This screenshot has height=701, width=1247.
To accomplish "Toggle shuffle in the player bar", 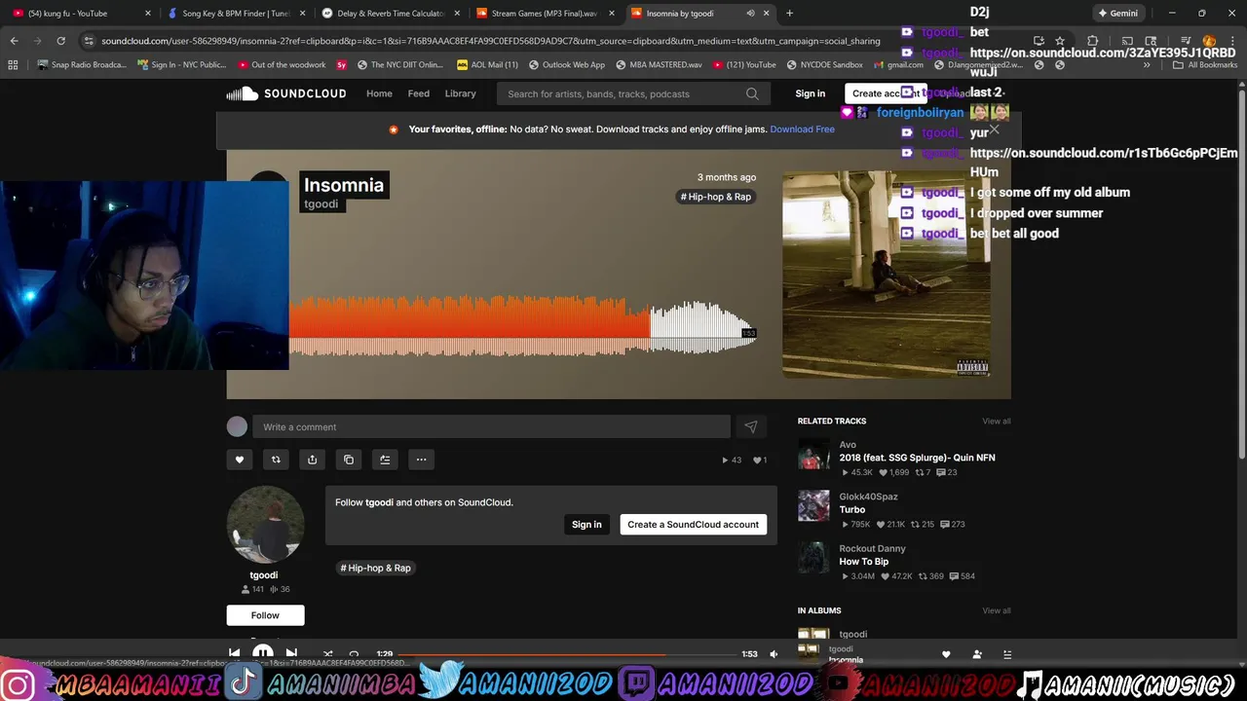I will 327,654.
